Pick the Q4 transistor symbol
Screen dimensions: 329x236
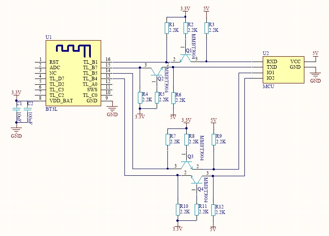(197, 181)
